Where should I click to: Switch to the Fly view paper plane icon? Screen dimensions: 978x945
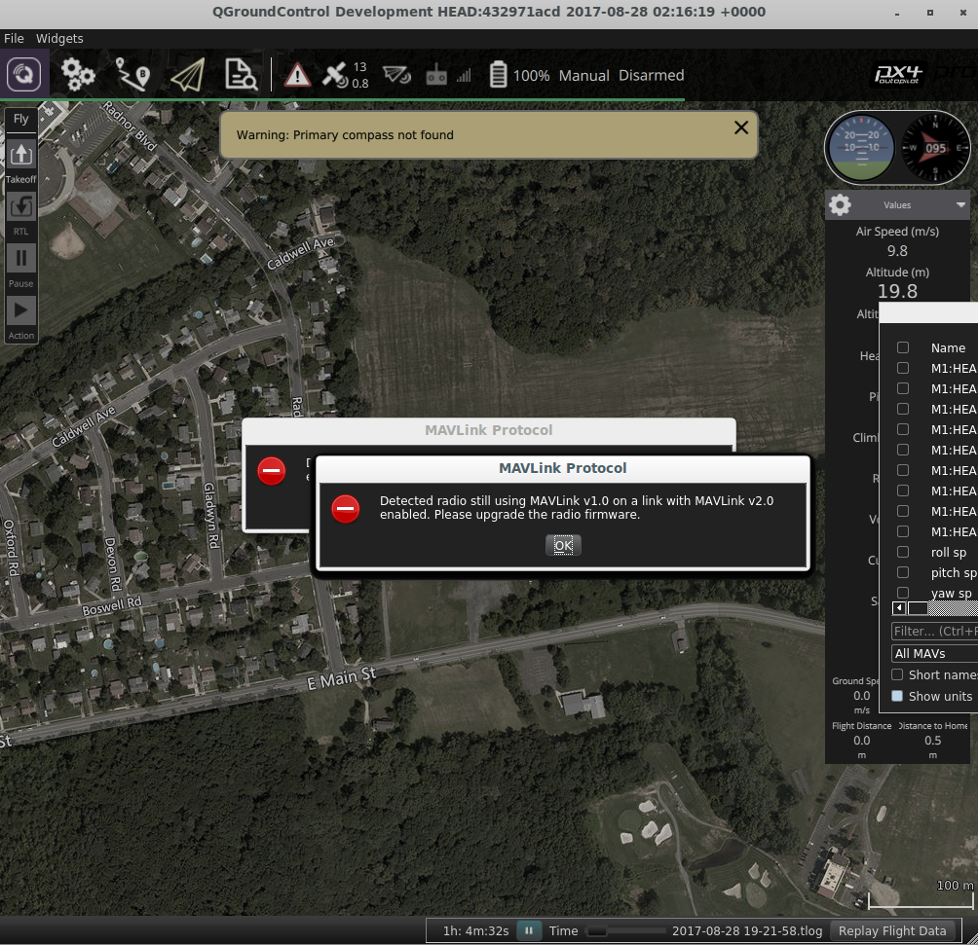pos(187,75)
